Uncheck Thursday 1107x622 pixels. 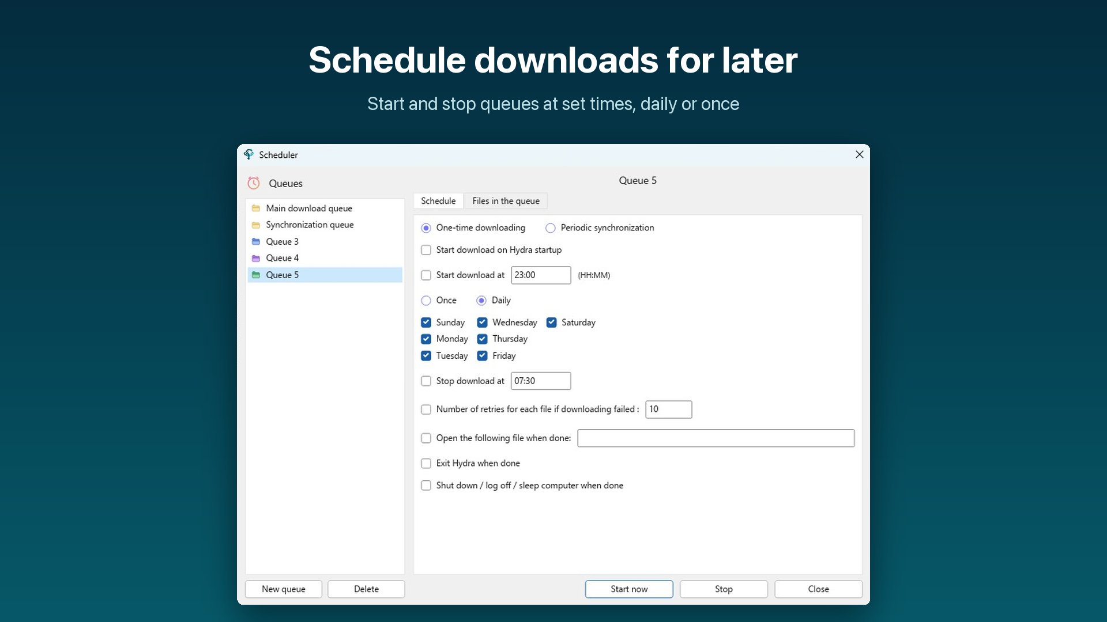(x=483, y=339)
